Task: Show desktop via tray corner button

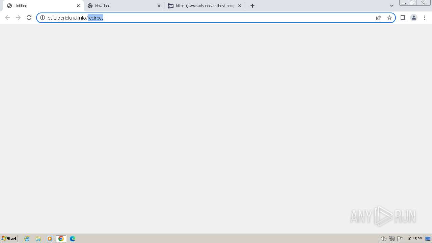Action: 428,239
